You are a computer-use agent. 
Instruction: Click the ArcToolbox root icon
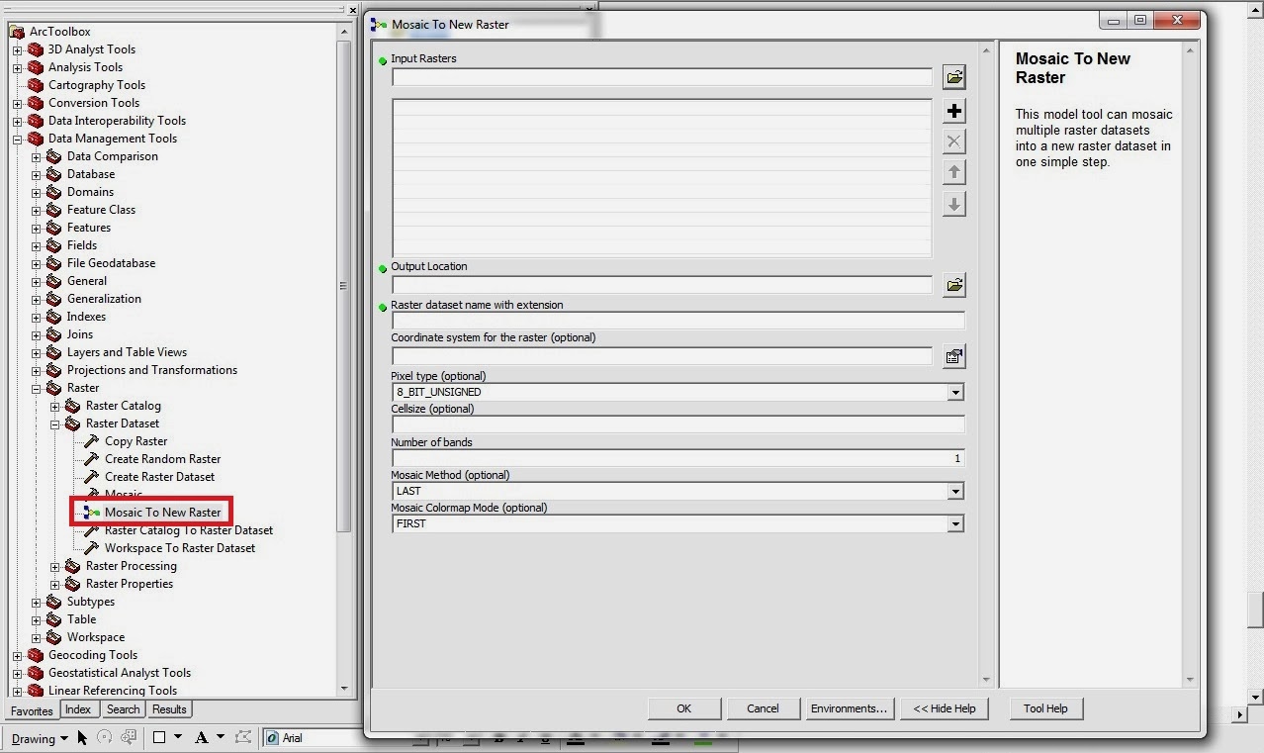point(17,32)
